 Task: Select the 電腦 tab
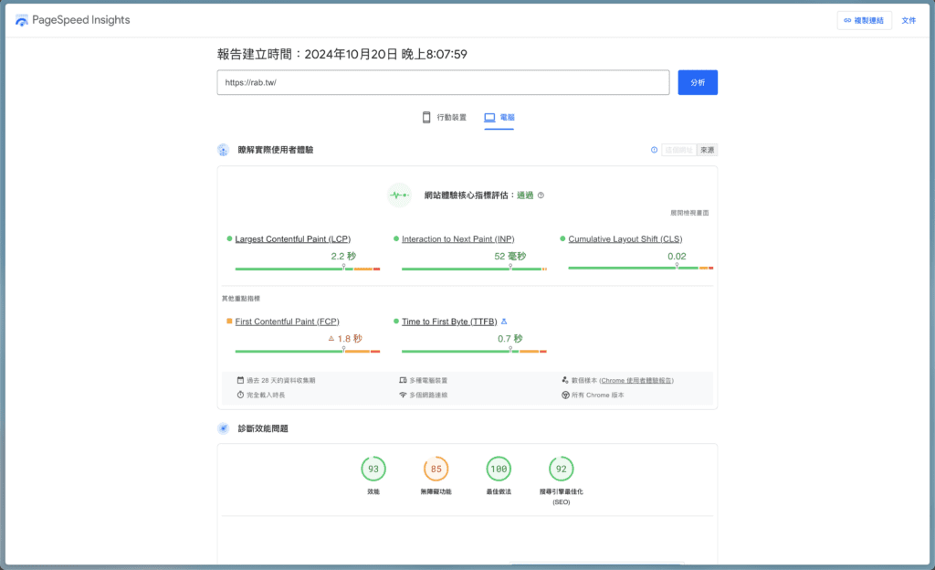(499, 117)
